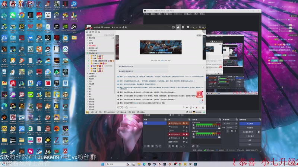Open the YY home page icon

[x=178, y=27]
